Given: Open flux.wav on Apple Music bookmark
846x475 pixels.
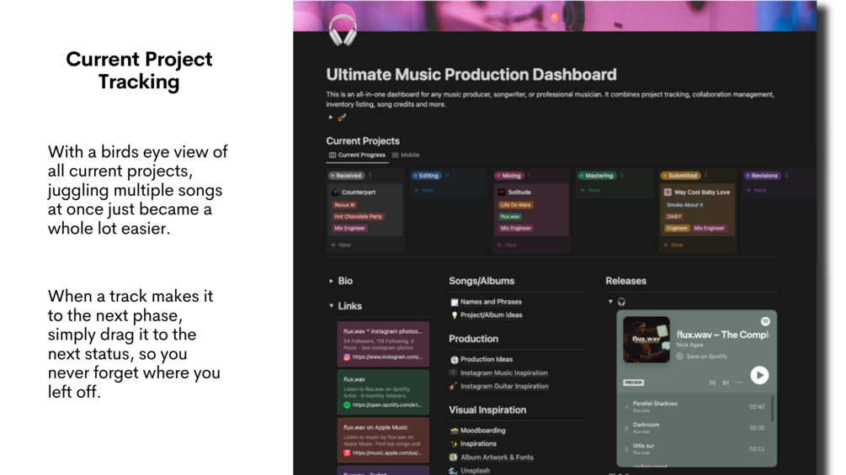Looking at the screenshot, I should 383,440.
